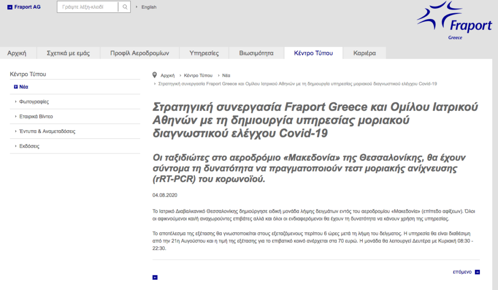Click the Fraport AG arrow icon
This screenshot has width=498, height=290.
coord(10,7)
